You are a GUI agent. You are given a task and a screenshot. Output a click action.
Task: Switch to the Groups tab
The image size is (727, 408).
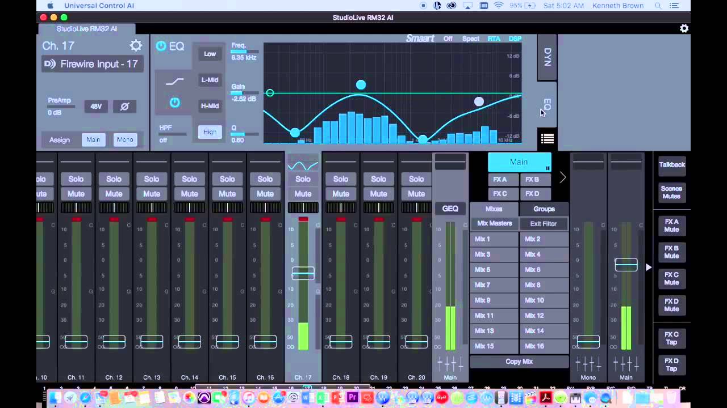544,209
